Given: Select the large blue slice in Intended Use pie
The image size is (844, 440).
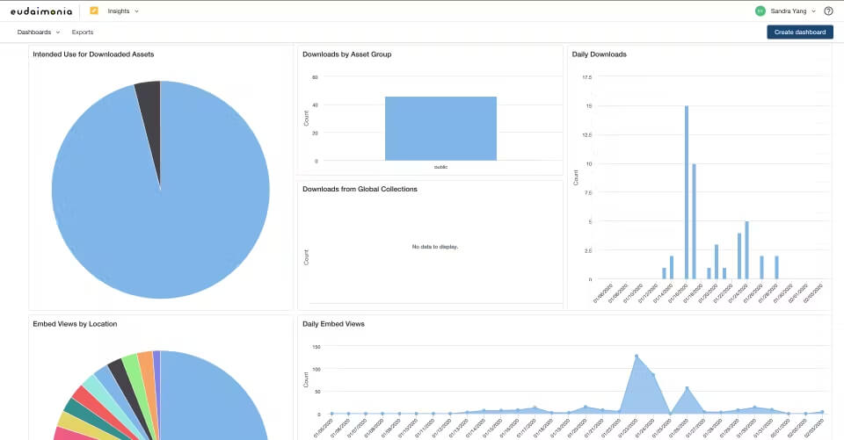Looking at the screenshot, I should (x=162, y=215).
